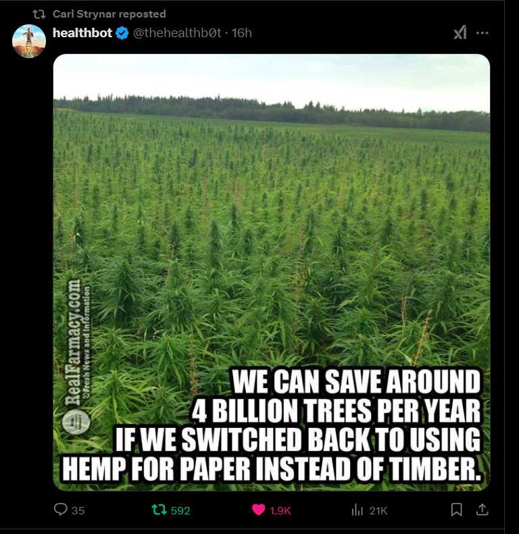519x534 pixels.
Task: Unlike the post via the pink heart
Action: (258, 510)
